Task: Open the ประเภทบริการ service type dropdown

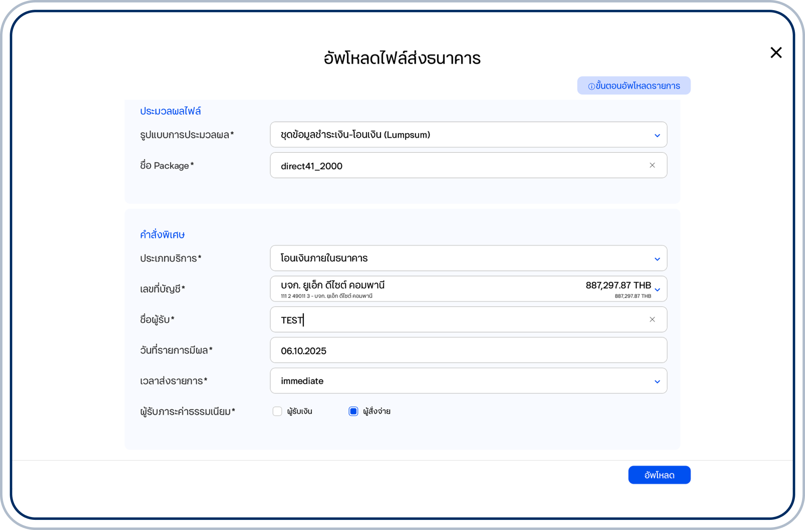Action: click(x=468, y=258)
